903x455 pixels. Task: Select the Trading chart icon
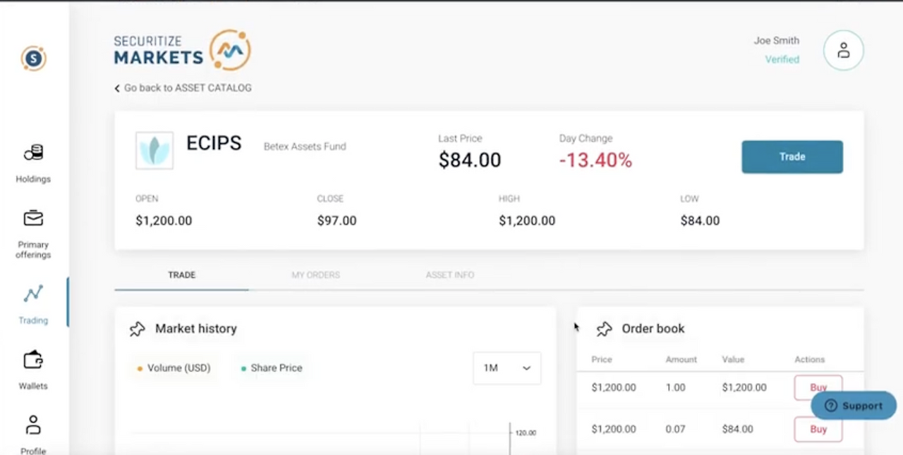point(33,294)
